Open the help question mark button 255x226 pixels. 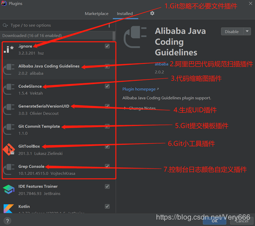click(7, 221)
